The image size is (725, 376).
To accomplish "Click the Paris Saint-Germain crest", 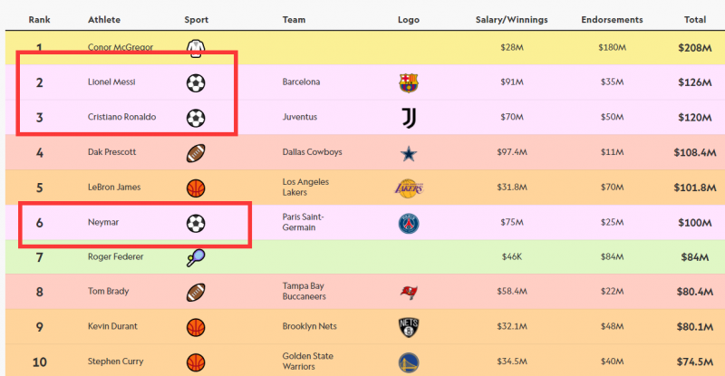I will (x=409, y=223).
